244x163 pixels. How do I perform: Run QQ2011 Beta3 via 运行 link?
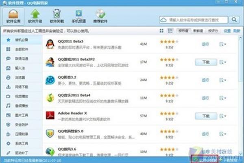tap(205, 44)
